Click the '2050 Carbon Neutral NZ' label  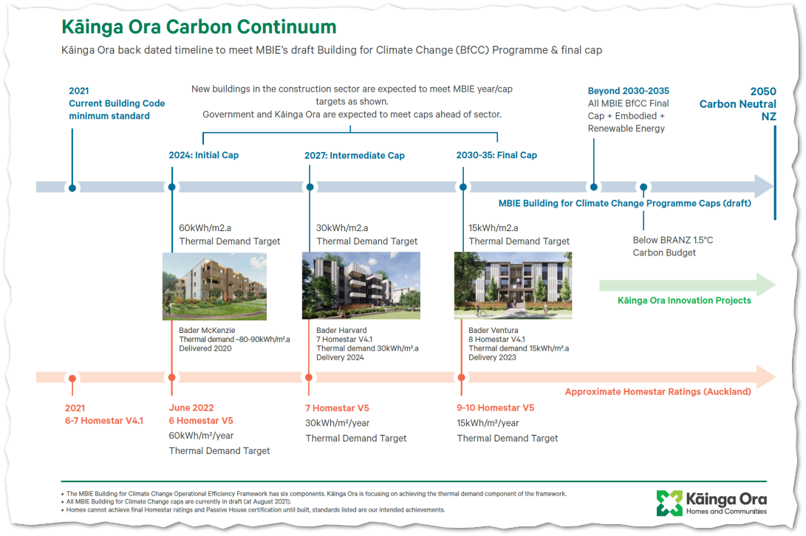click(737, 104)
